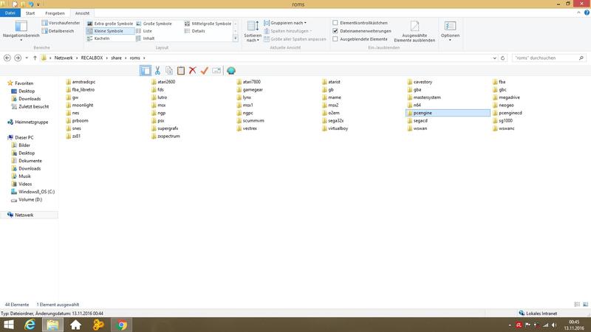
Task: Click the scissors cut icon
Action: 157,70
